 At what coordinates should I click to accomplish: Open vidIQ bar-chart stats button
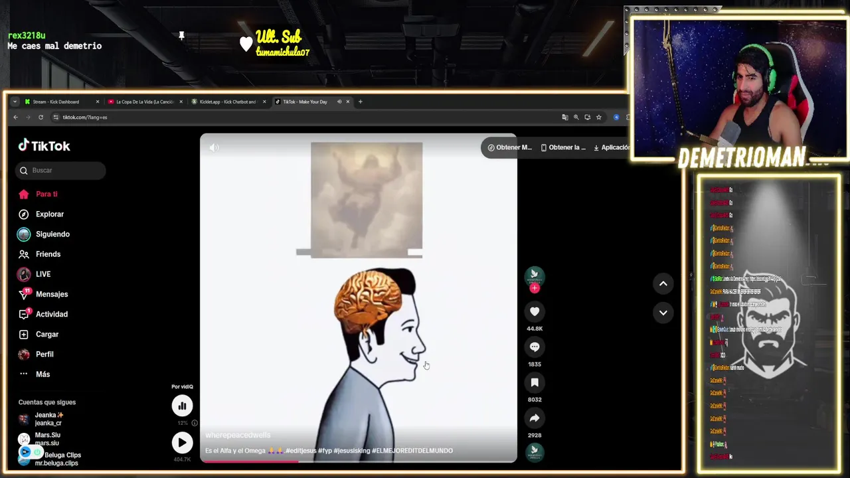(x=182, y=406)
